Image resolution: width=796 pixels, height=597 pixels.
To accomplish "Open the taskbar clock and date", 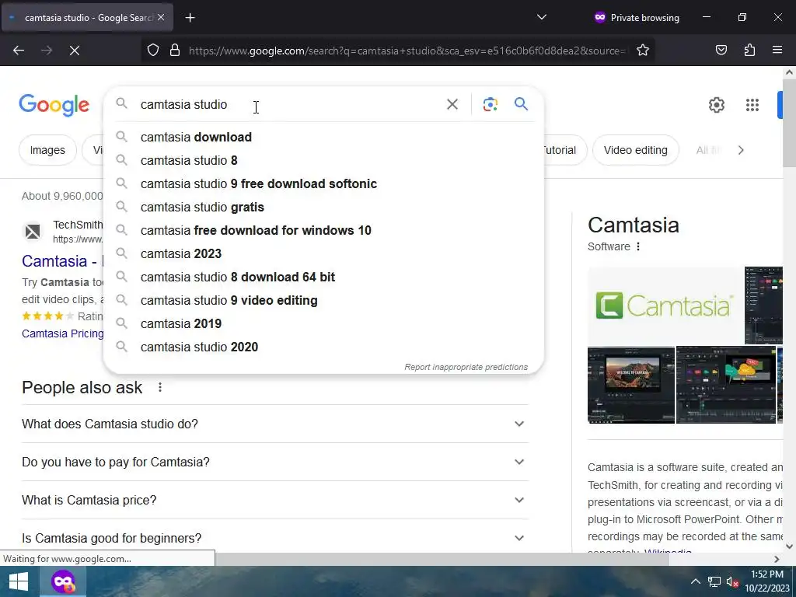I will 767,581.
